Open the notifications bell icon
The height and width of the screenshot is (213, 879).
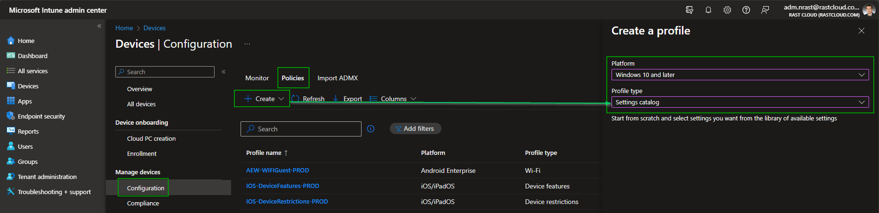[708, 10]
